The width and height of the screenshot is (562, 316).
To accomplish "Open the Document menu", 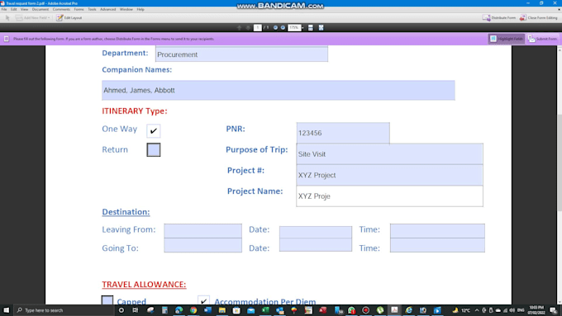I will pos(40,9).
